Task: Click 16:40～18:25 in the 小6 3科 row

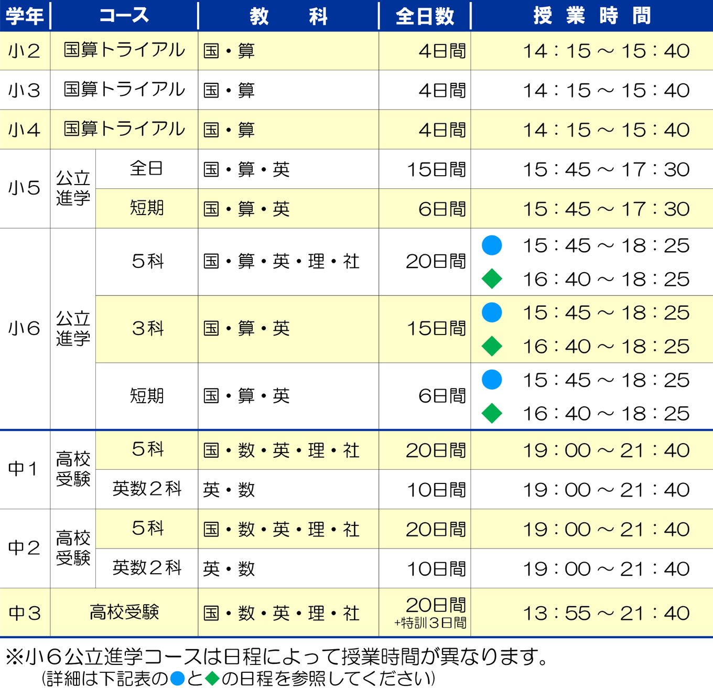Action: (x=606, y=346)
